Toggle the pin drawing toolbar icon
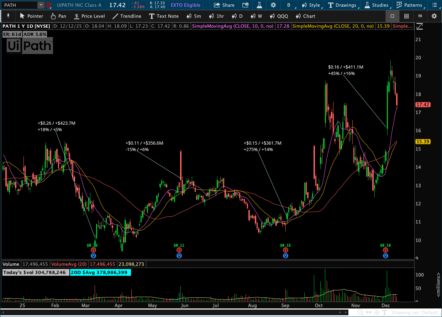442x317 pixels. 8,16
